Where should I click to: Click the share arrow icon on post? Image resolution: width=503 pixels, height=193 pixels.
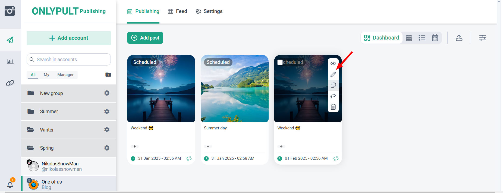[x=333, y=96]
